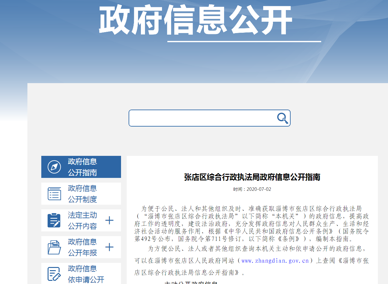388x284 pixels.
Task: Open the 法定主动公开内容 sidebar label
Action: [x=82, y=221]
